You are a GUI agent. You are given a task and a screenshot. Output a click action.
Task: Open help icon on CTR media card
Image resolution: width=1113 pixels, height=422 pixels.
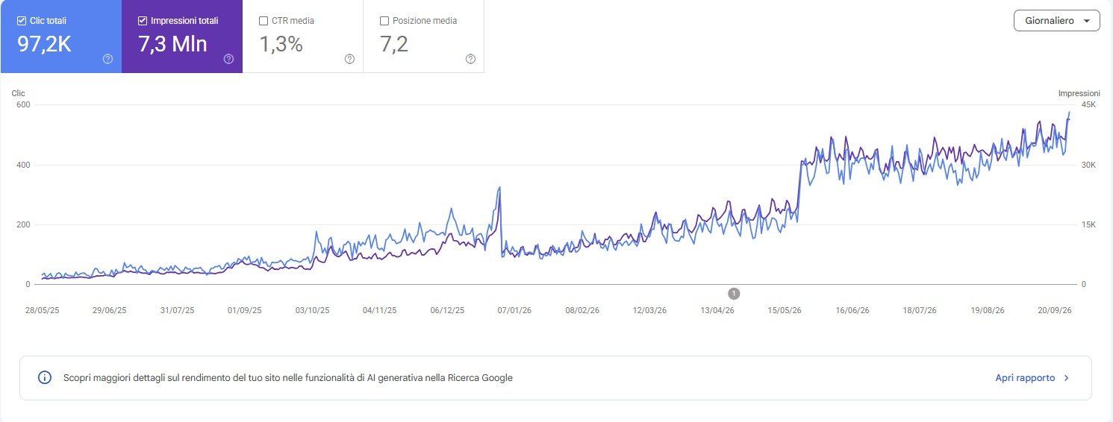click(x=349, y=59)
